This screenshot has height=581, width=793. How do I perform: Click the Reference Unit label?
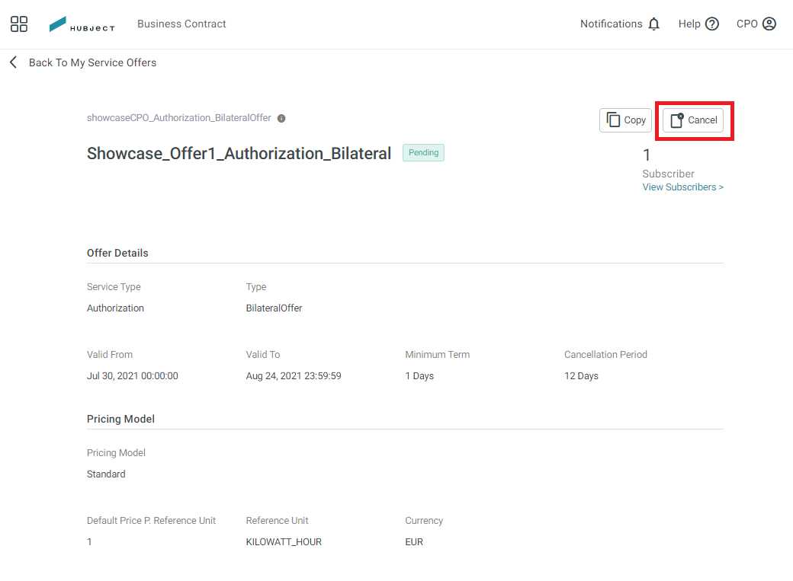click(277, 520)
